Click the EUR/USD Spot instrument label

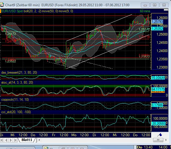click(12, 11)
